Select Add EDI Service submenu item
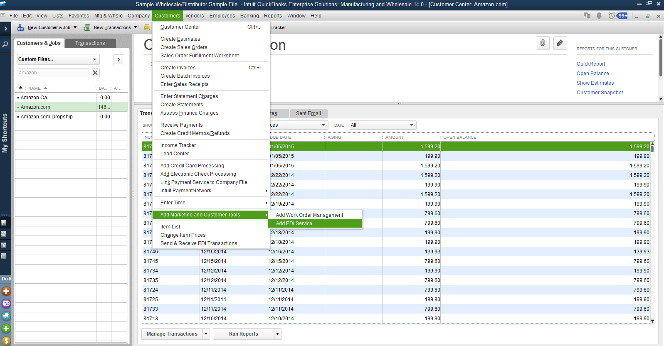 coord(294,223)
